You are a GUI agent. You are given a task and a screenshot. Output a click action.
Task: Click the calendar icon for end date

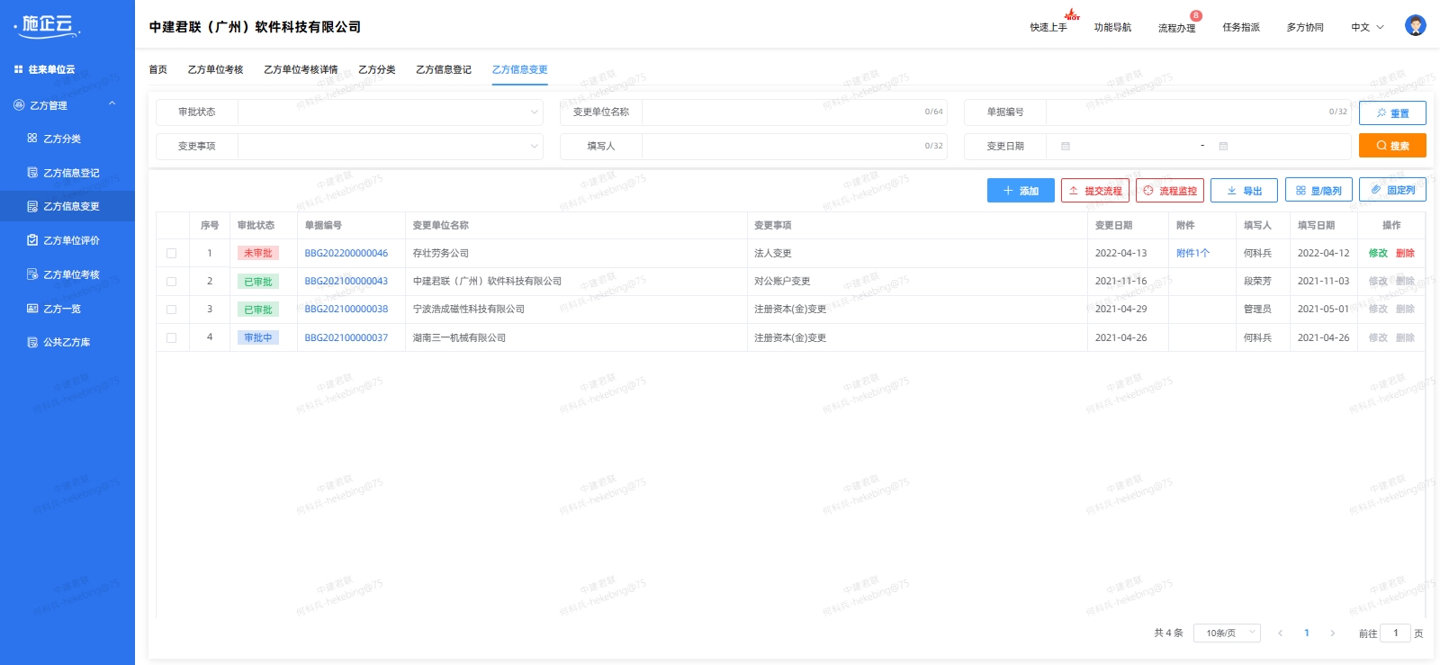(x=1223, y=146)
